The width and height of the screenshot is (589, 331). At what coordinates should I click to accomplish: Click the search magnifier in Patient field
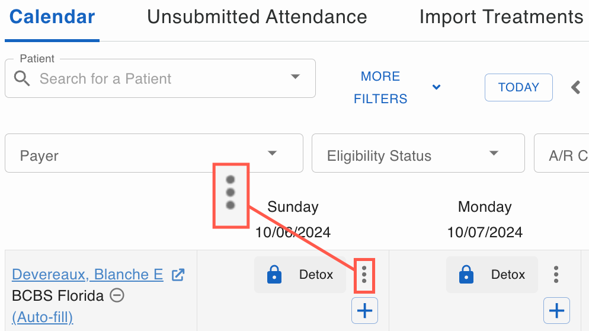click(22, 79)
